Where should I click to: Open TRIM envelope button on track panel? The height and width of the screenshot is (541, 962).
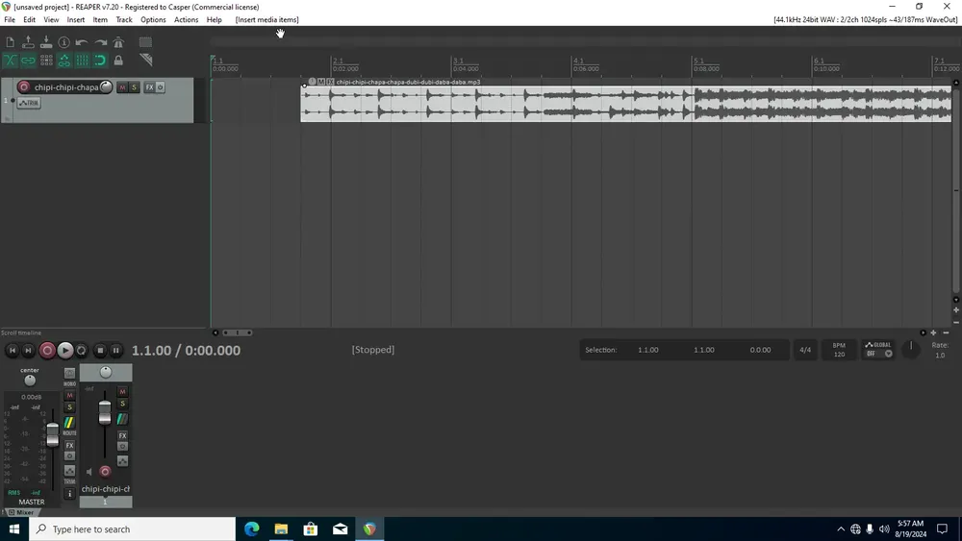[x=29, y=103]
